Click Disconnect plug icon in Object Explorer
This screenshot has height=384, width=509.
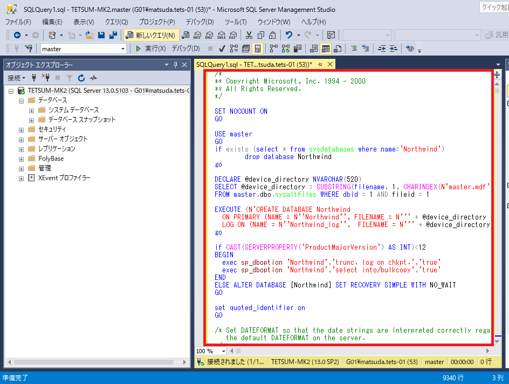46,78
